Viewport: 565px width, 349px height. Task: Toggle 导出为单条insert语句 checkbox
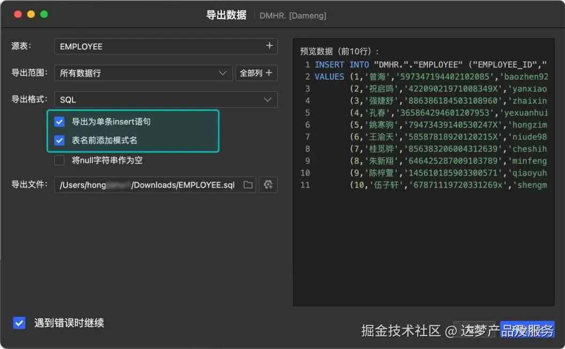click(x=59, y=122)
